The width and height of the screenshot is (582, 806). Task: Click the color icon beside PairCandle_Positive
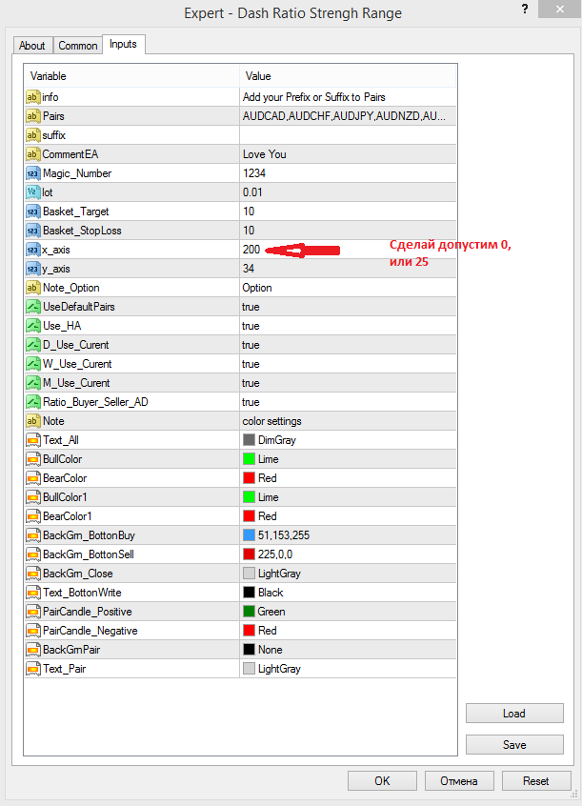click(x=33, y=612)
